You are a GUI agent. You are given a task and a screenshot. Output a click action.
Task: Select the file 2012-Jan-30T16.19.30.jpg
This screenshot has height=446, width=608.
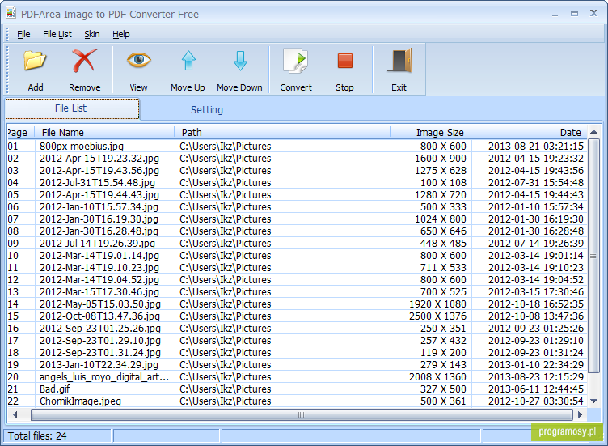pos(99,219)
